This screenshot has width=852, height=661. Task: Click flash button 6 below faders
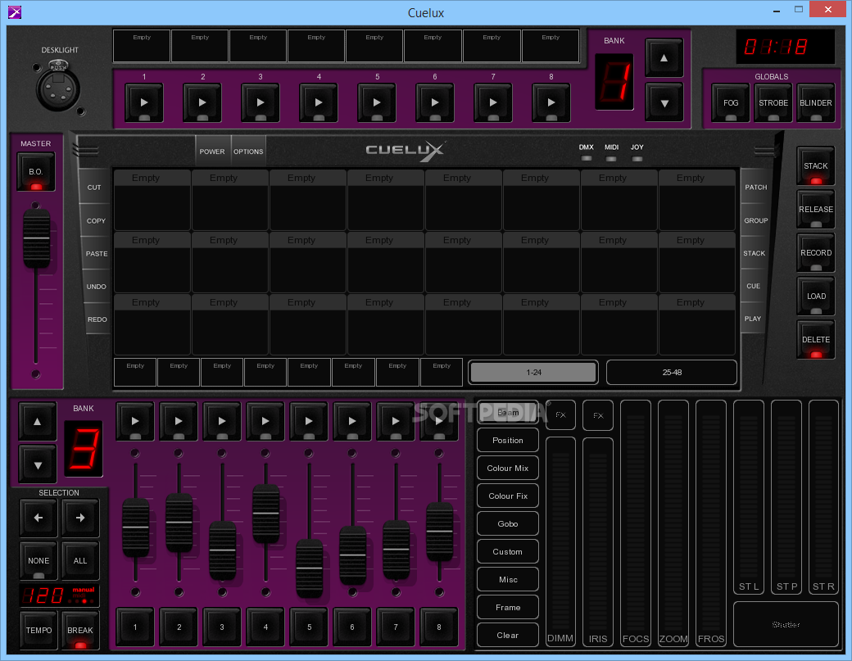point(352,627)
